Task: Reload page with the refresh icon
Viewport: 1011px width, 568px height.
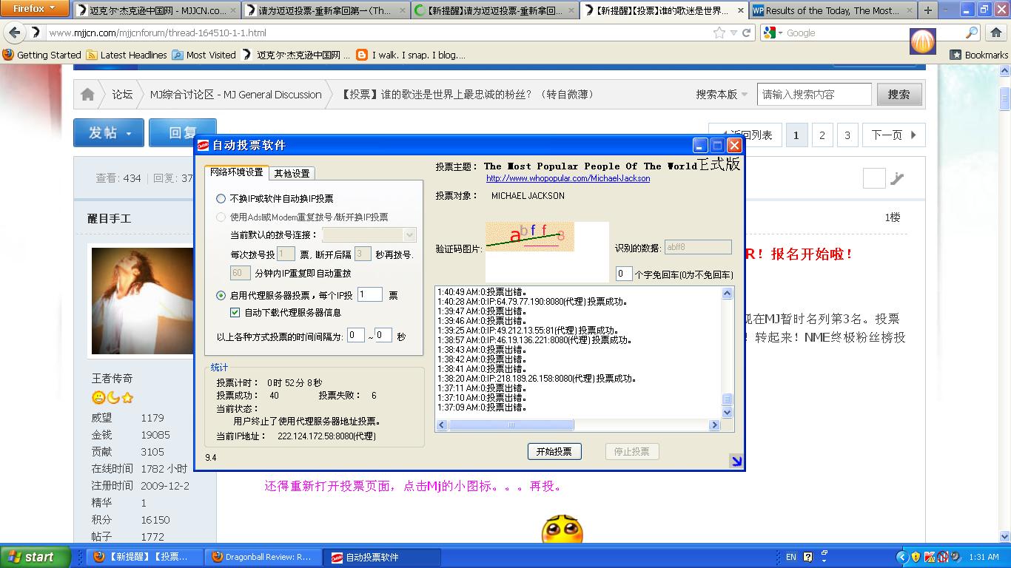Action: (x=746, y=33)
